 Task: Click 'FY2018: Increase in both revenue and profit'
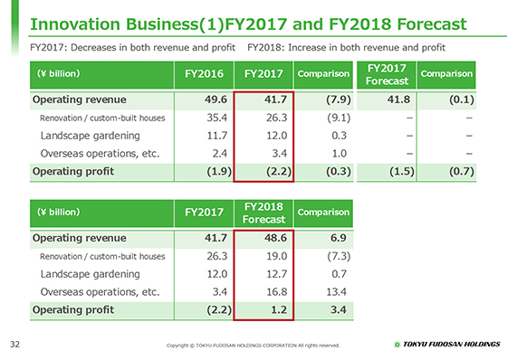click(x=346, y=48)
